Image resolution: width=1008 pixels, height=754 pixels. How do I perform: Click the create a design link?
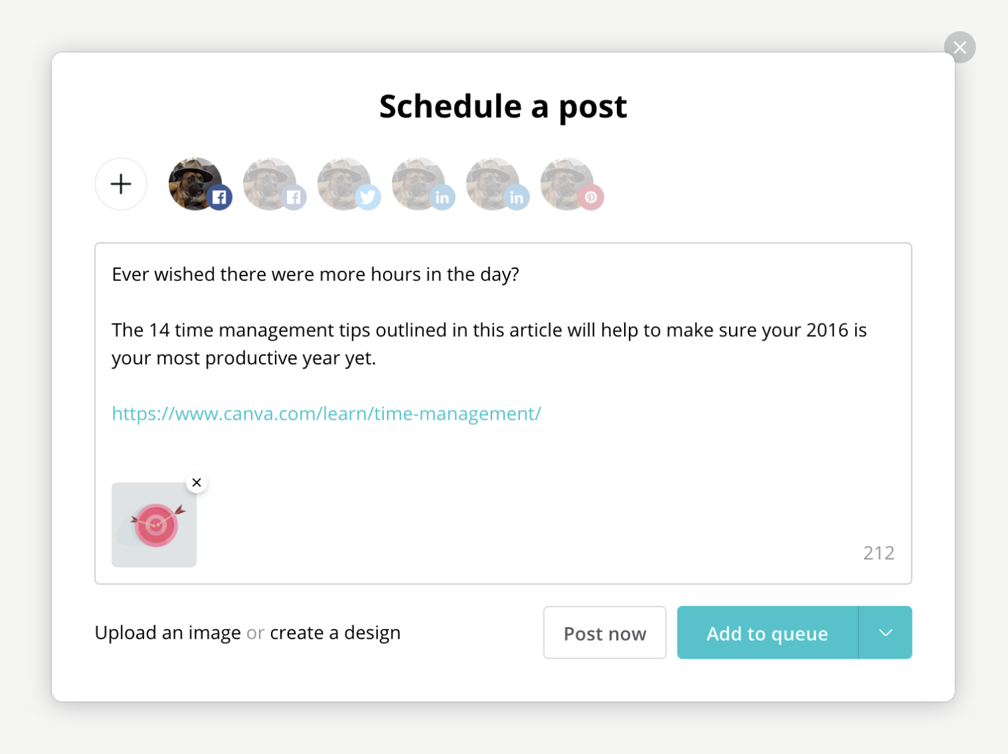[334, 633]
